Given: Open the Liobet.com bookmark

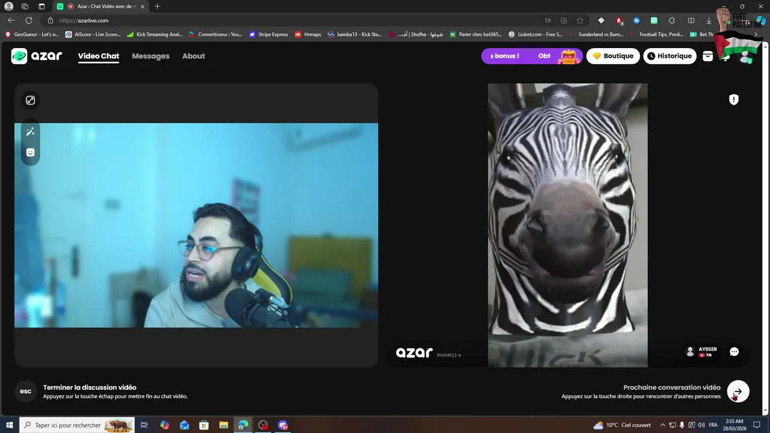Looking at the screenshot, I should click(x=536, y=34).
